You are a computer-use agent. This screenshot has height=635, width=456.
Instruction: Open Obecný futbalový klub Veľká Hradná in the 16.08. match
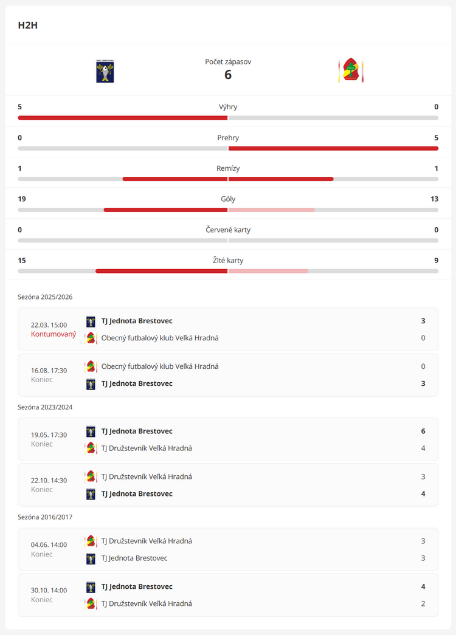pyautogui.click(x=160, y=366)
